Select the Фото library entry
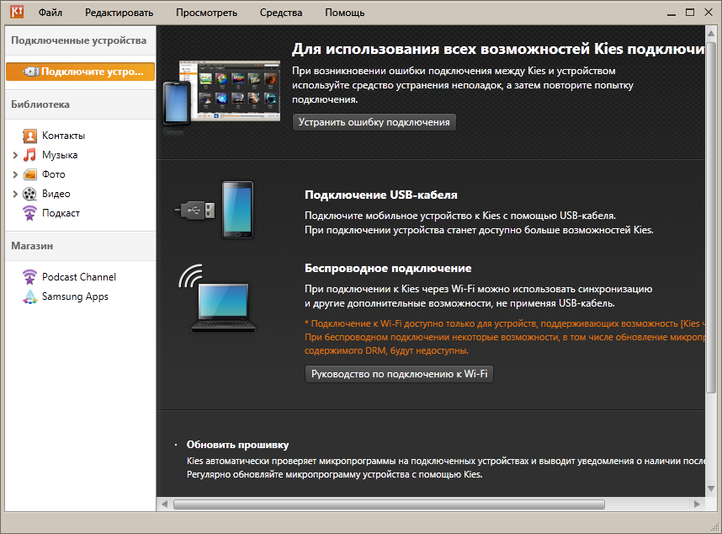 [53, 174]
